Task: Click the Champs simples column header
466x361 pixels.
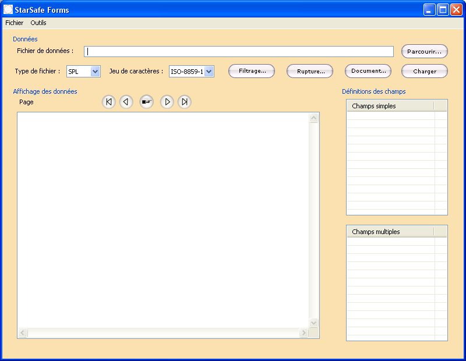Action: [390, 106]
